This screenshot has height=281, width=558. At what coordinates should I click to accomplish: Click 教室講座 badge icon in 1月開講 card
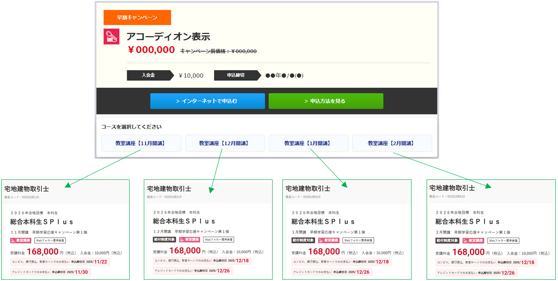322,240
